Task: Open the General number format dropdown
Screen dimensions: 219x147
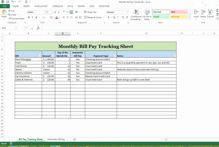Action: (x=127, y=12)
